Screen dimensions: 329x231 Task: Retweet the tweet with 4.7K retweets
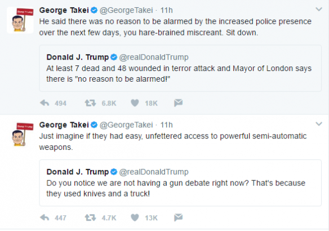tap(91, 217)
